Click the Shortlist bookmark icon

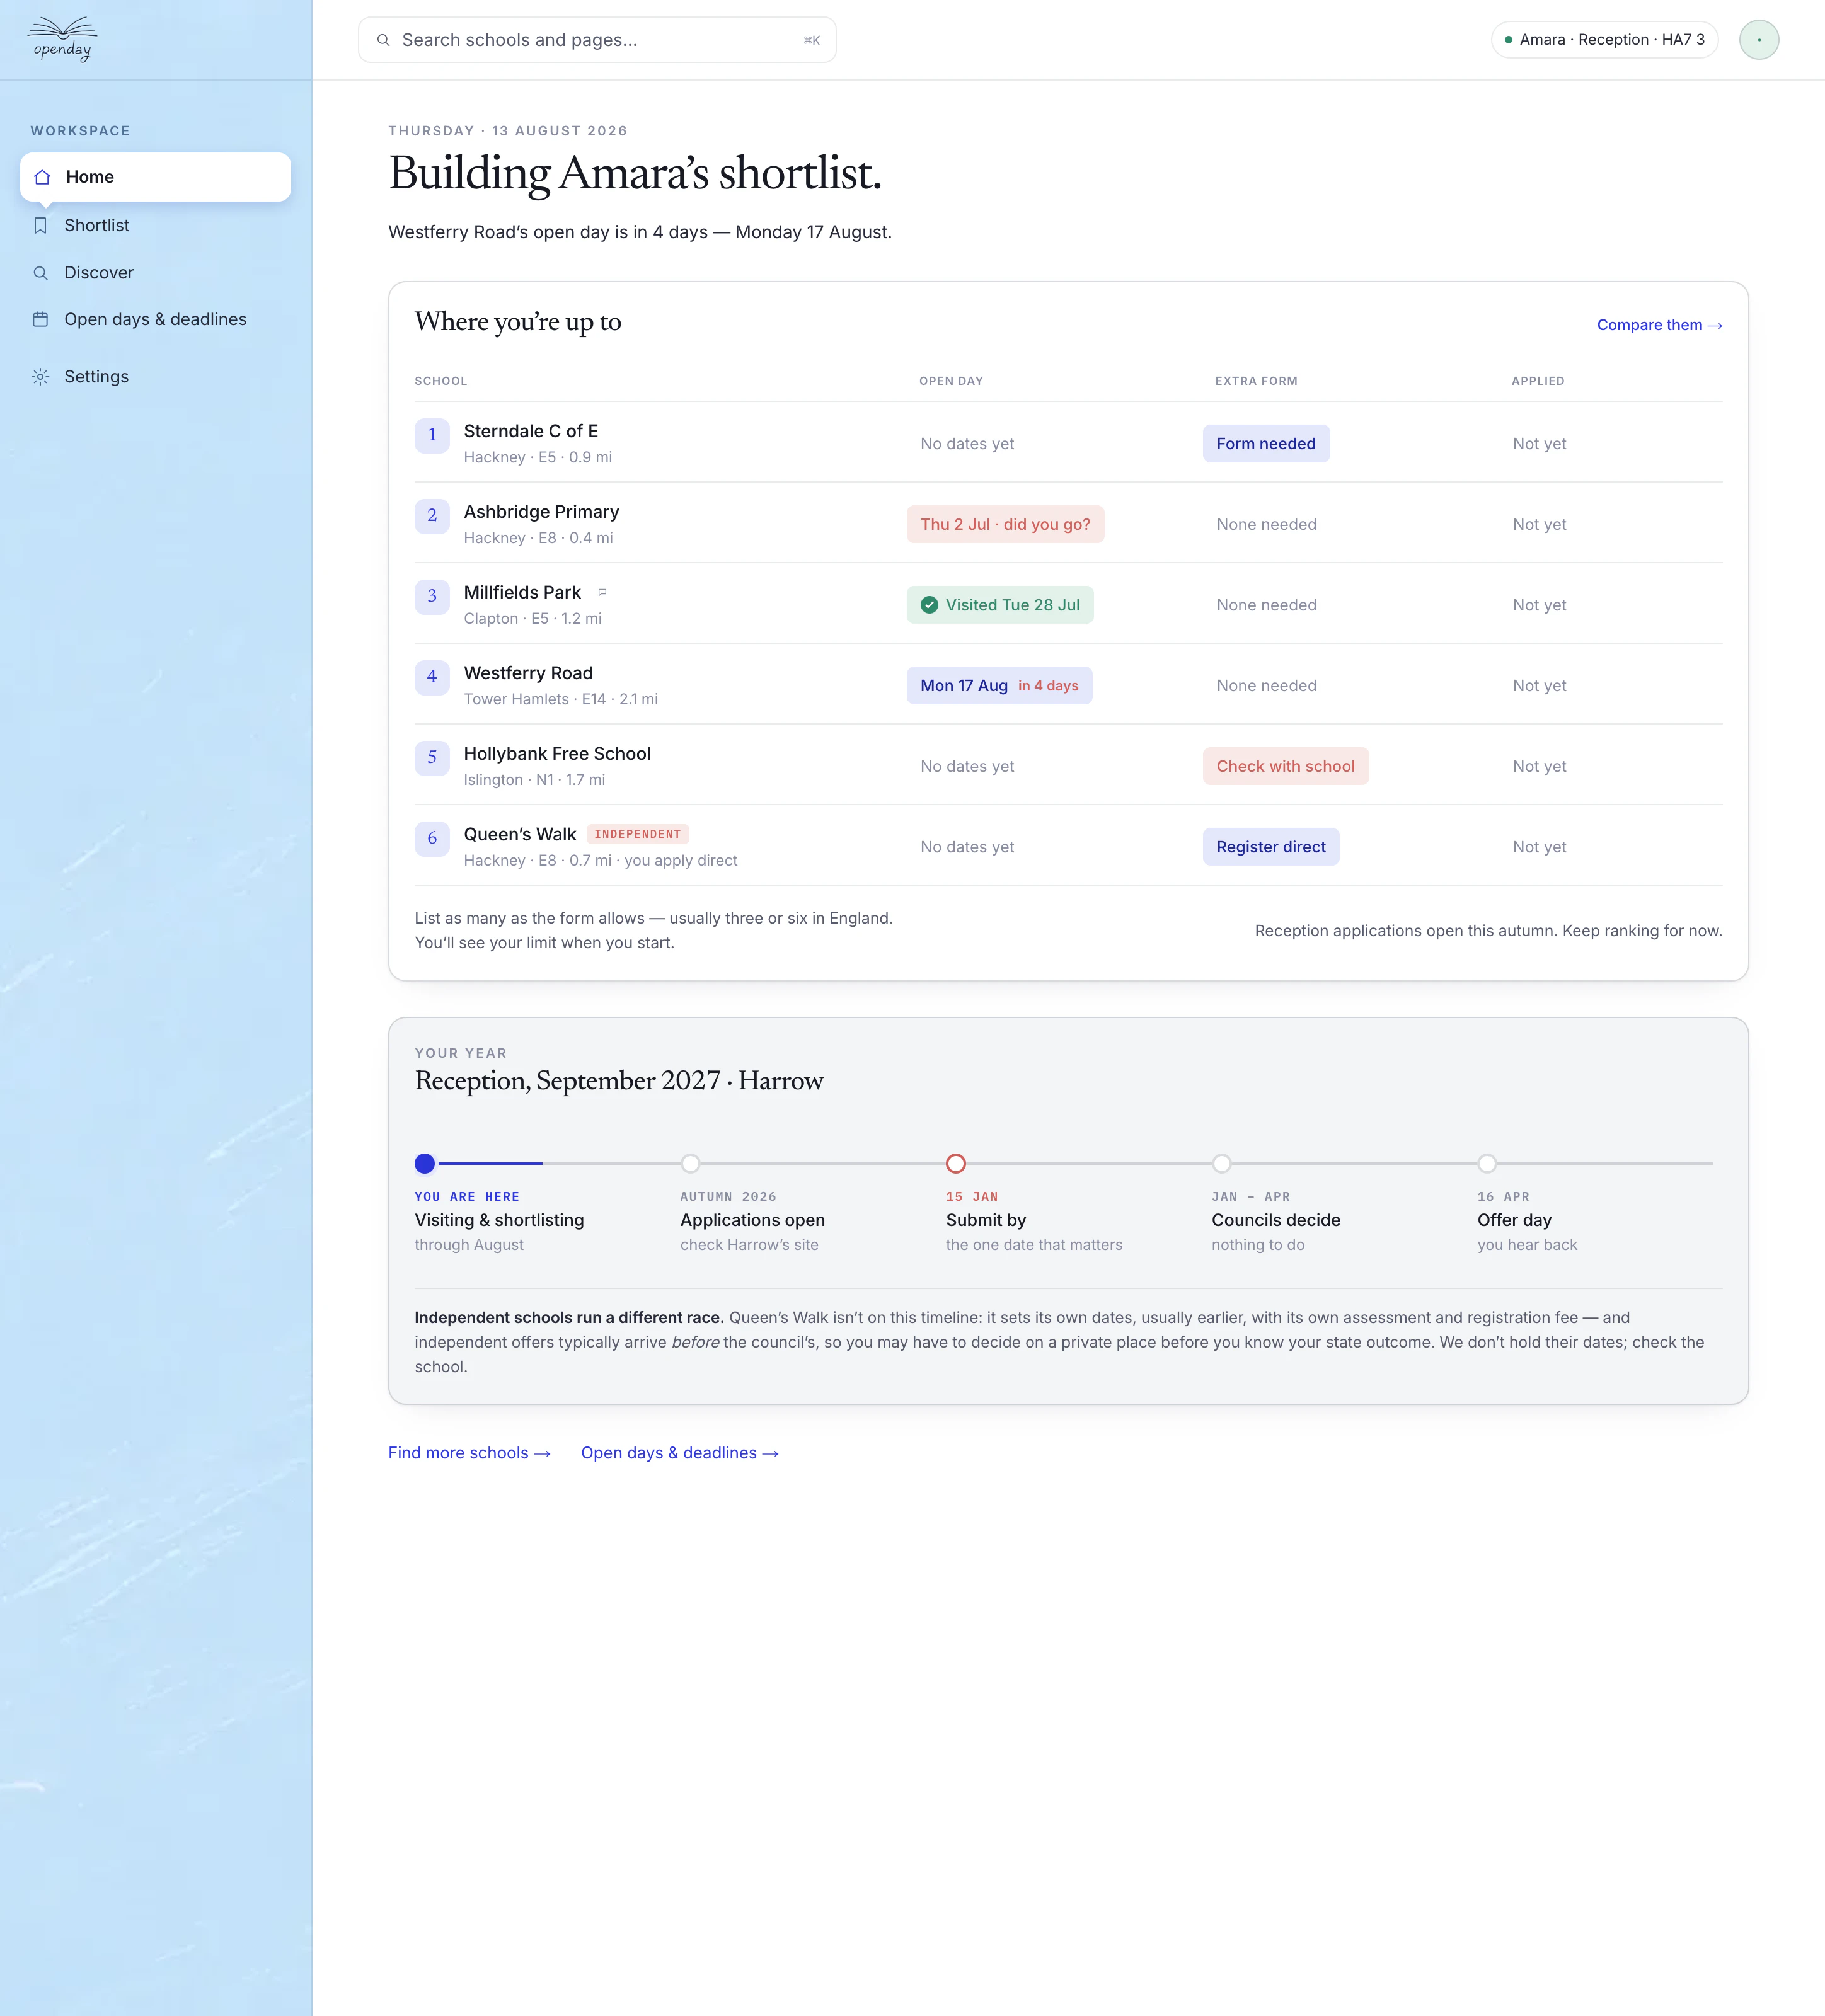(x=40, y=226)
